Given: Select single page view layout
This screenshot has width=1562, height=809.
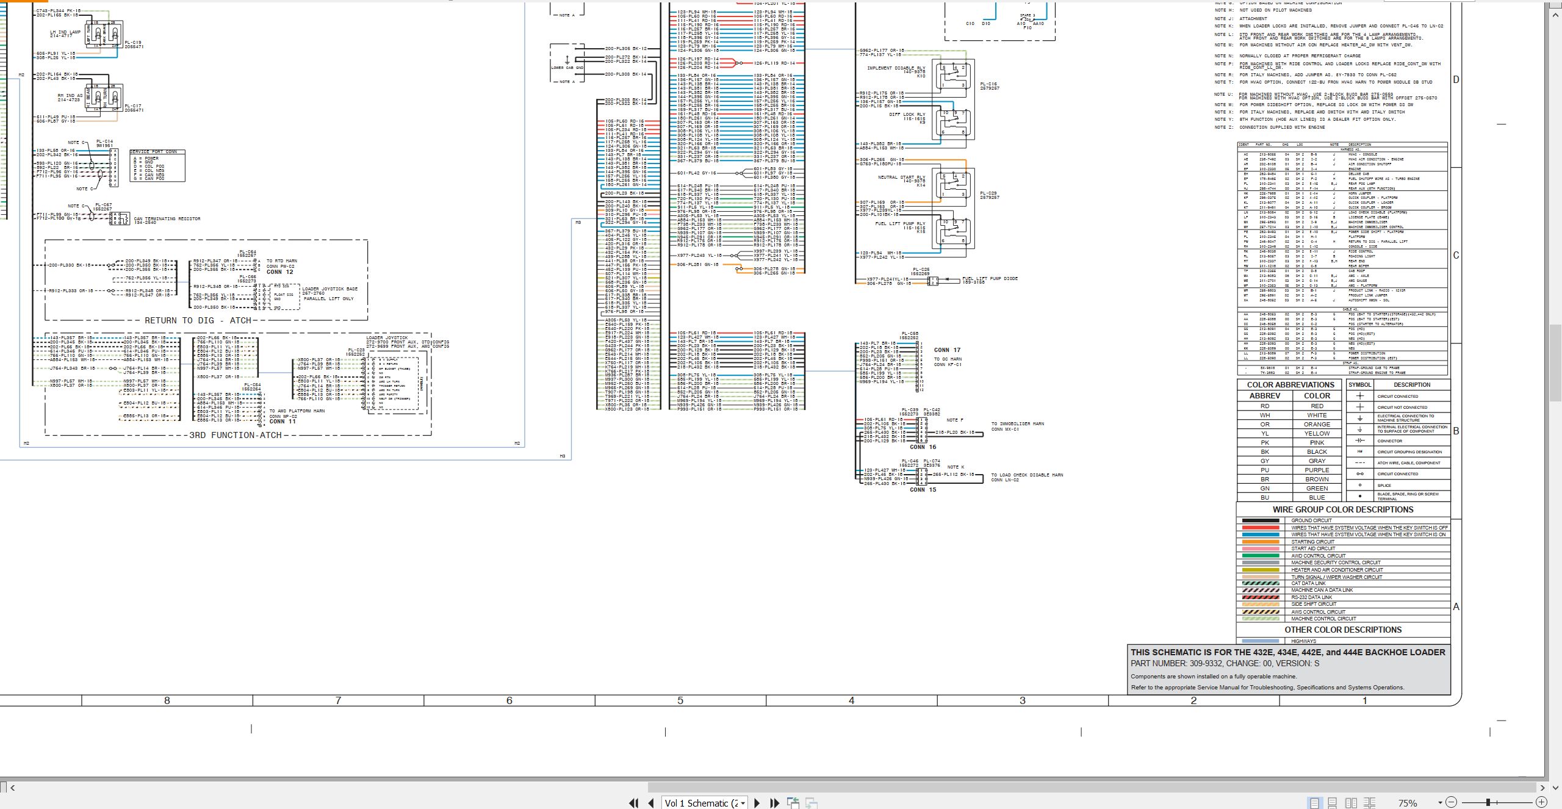Looking at the screenshot, I should pos(1314,803).
